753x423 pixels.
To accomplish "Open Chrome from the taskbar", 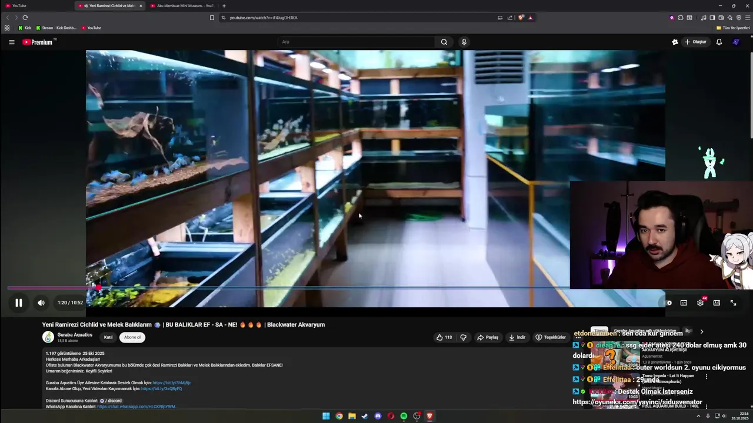I will click(339, 416).
